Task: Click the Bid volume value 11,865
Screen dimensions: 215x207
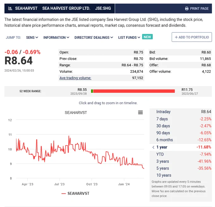Action: pyautogui.click(x=206, y=59)
